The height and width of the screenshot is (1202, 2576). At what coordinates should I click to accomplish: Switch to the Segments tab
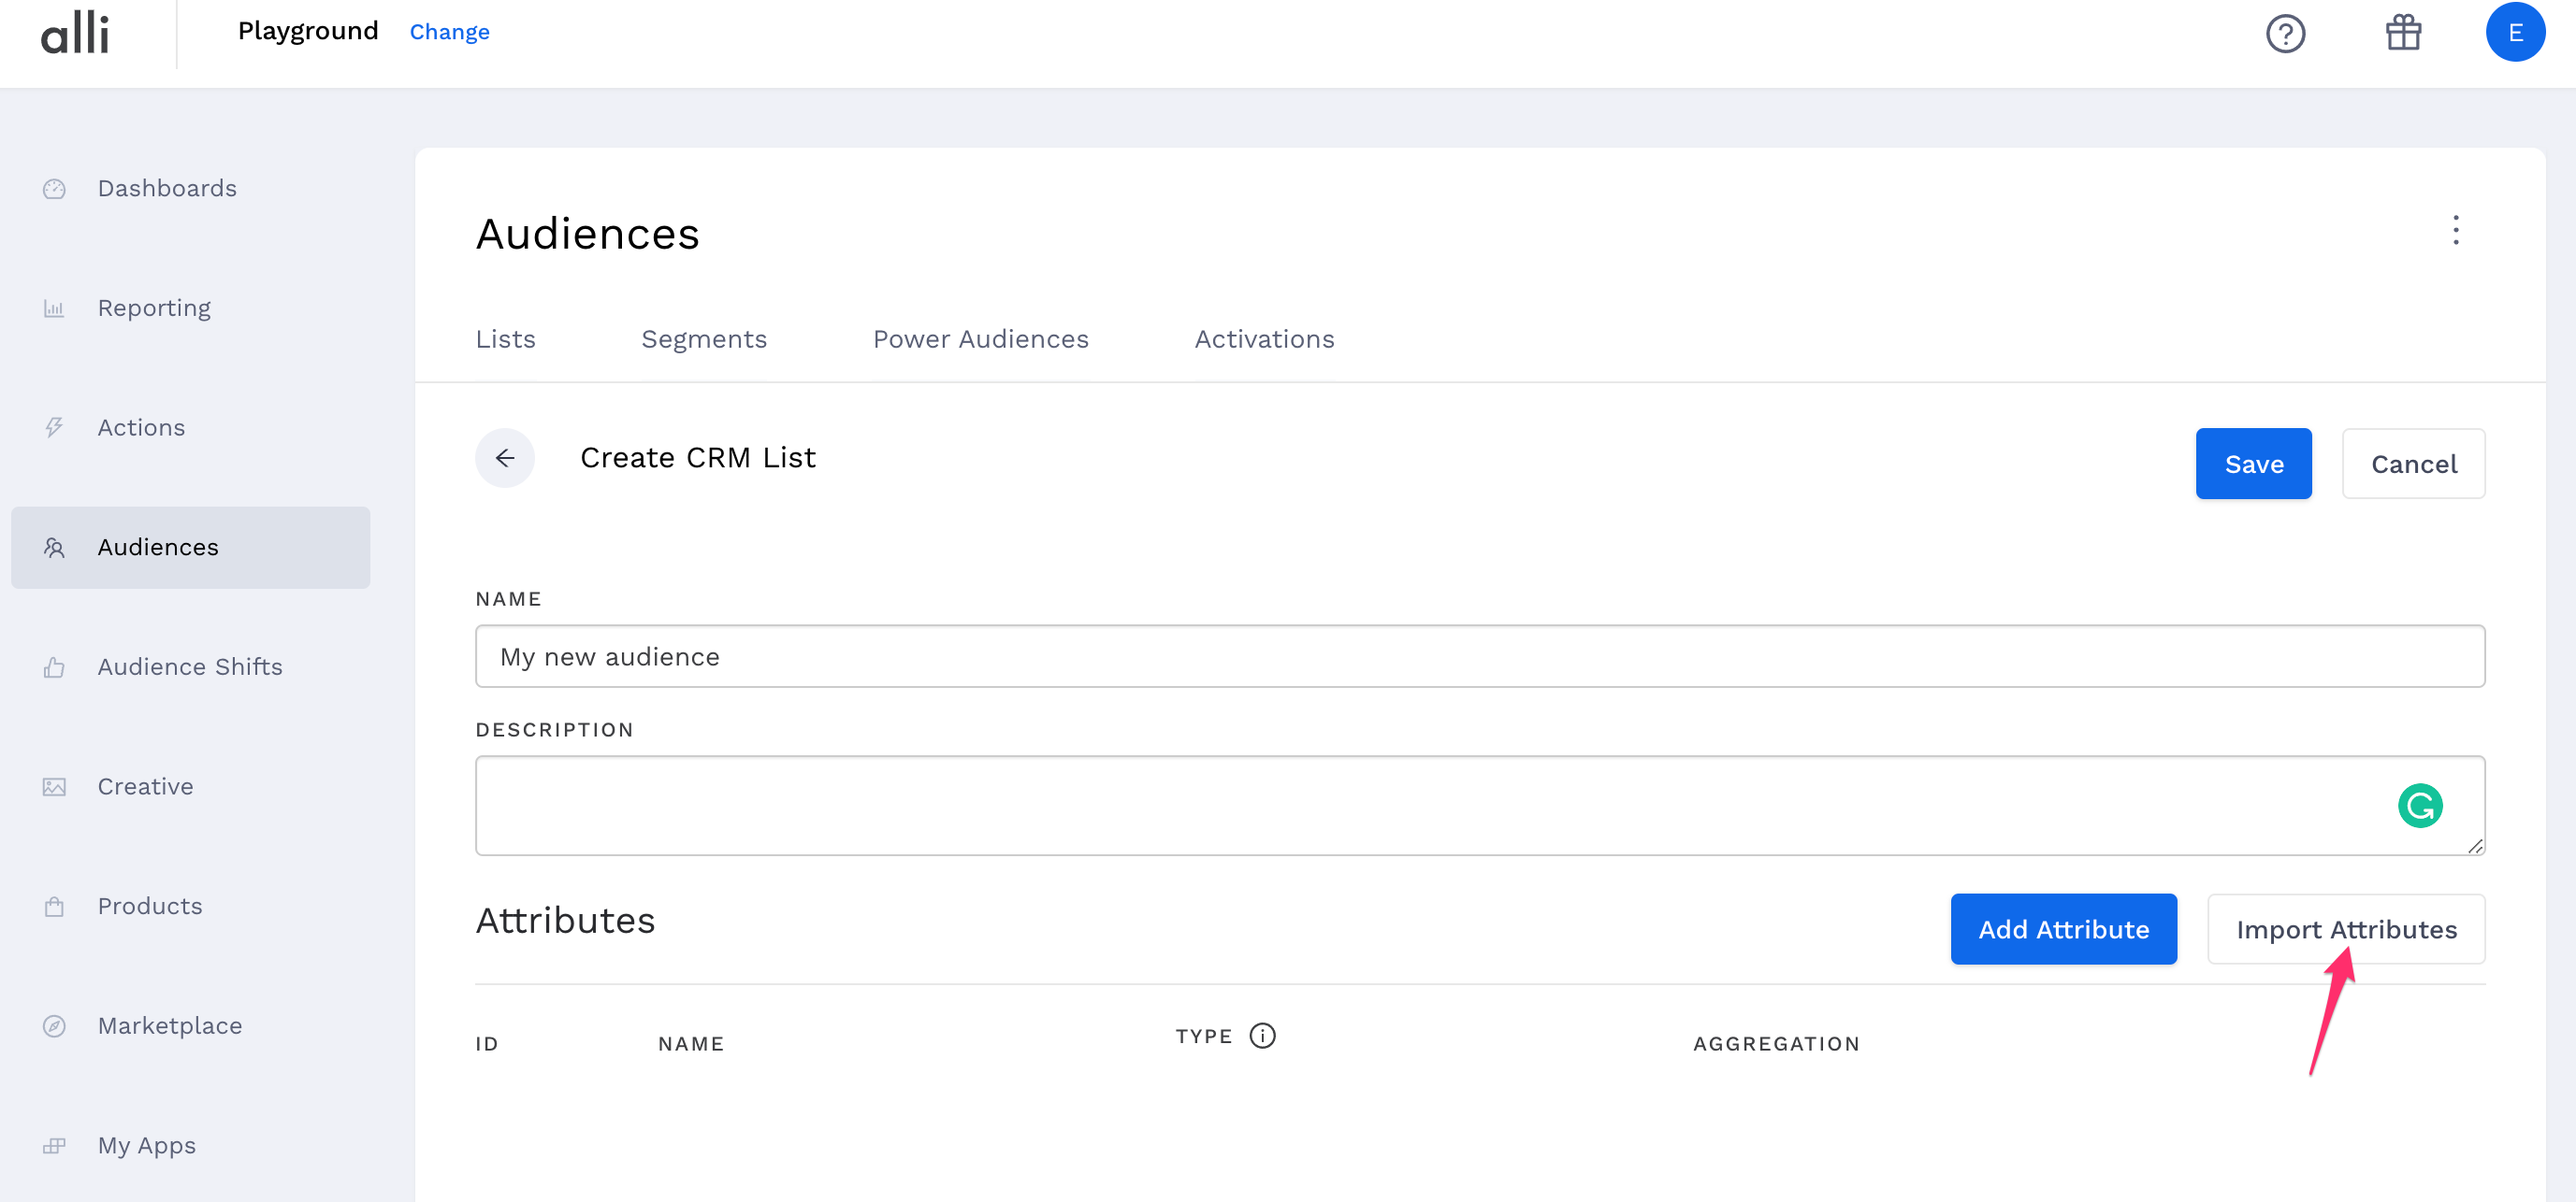(704, 338)
